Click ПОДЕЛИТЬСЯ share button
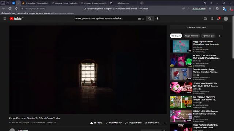The height and width of the screenshot is (131, 234). point(133,123)
